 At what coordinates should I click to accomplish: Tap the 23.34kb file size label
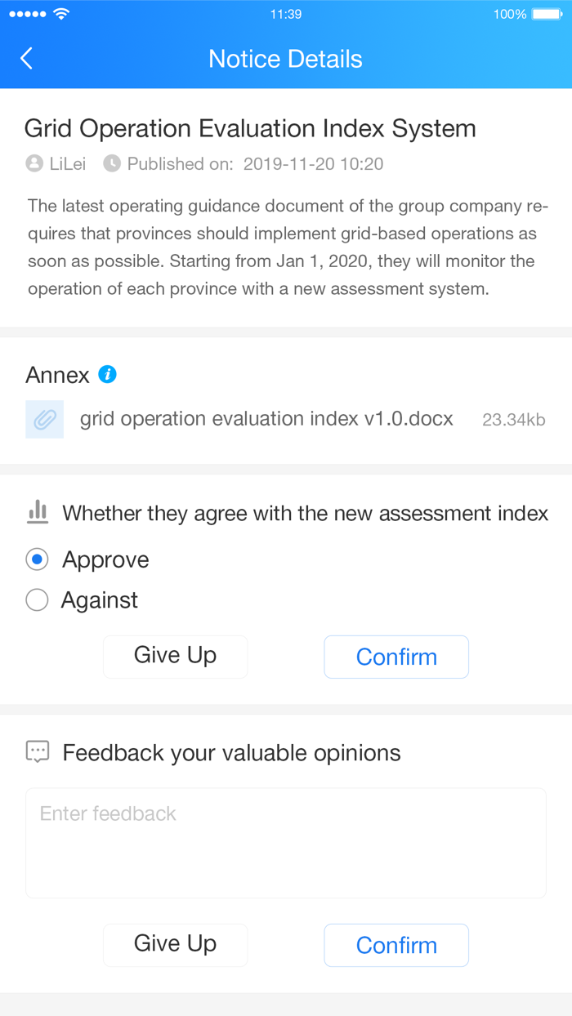[513, 420]
